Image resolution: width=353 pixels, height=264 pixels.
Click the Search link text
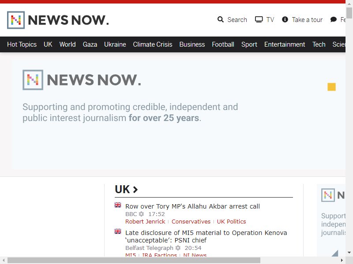click(237, 20)
